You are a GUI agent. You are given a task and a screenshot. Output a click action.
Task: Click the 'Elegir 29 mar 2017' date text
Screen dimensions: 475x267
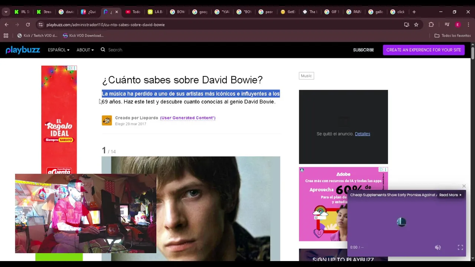pos(131,124)
